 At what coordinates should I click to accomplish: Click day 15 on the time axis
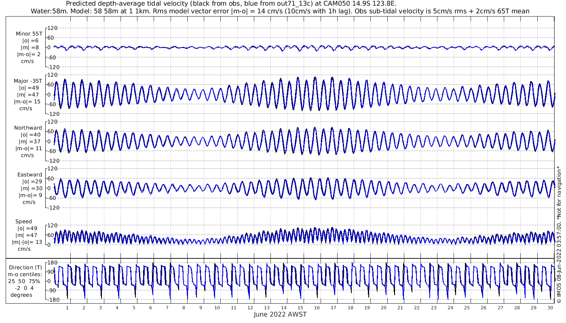pyautogui.click(x=300, y=307)
